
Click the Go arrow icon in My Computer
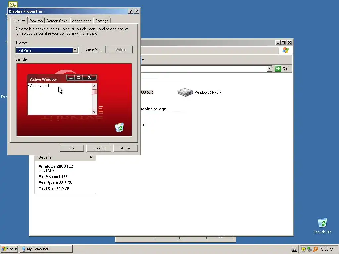click(x=278, y=69)
